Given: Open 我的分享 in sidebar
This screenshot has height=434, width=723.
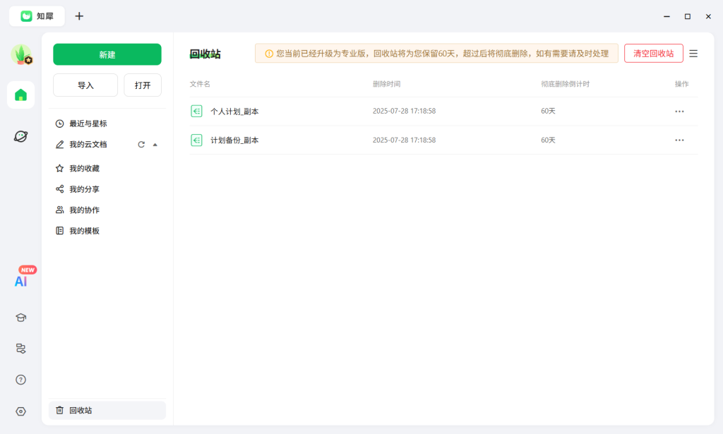Looking at the screenshot, I should click(107, 189).
